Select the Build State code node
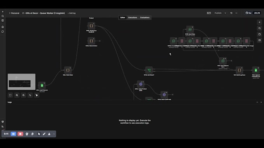Screen dimensions: 264x148 (68, 70)
